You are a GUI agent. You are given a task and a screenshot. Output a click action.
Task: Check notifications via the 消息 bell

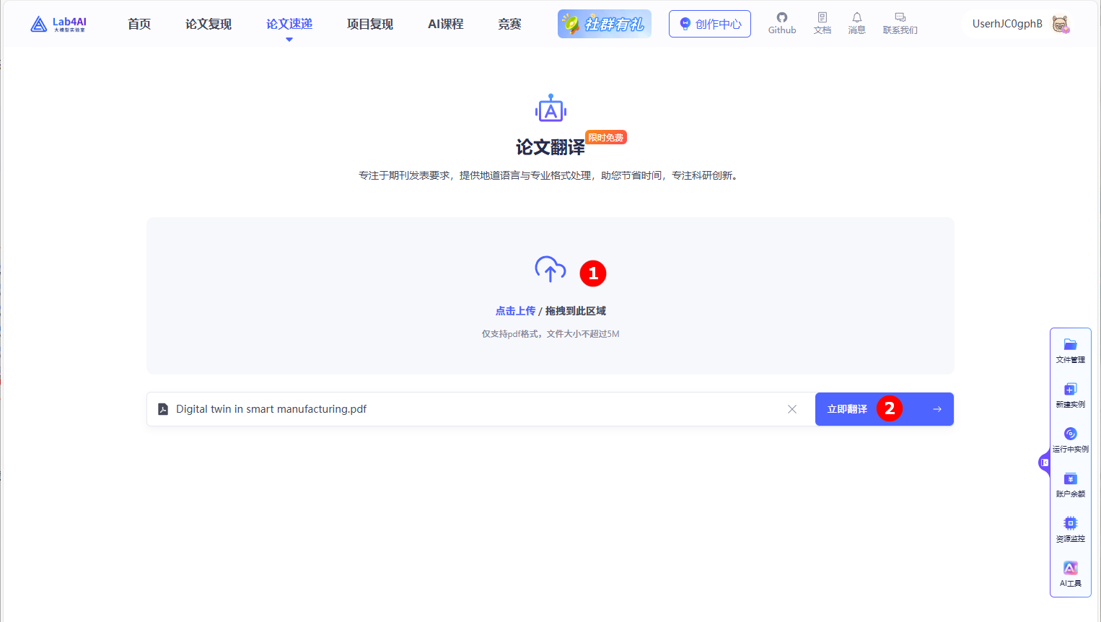pyautogui.click(x=856, y=23)
